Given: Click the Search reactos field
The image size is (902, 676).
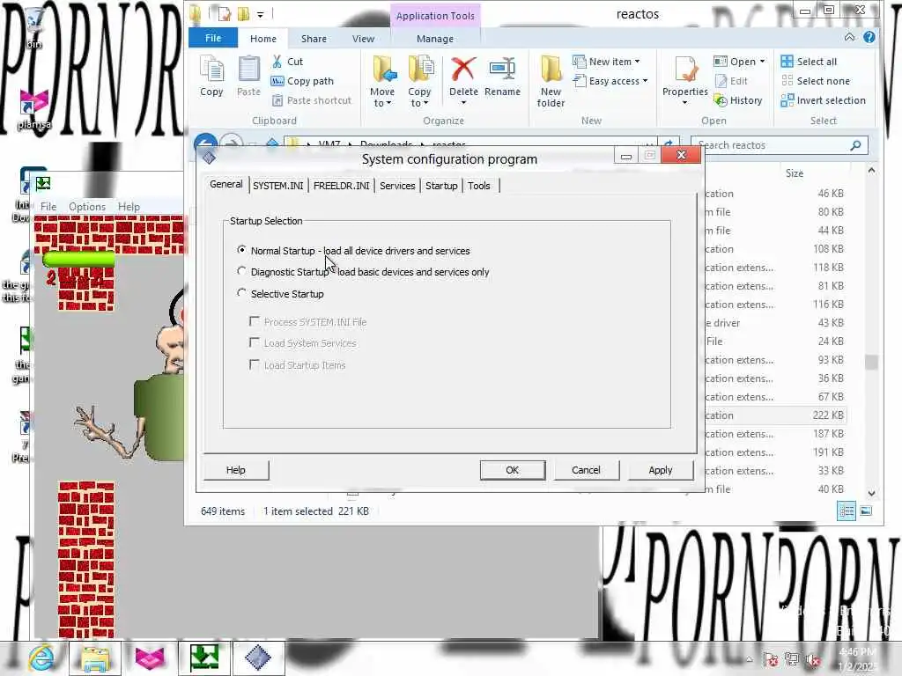Looking at the screenshot, I should tap(779, 145).
